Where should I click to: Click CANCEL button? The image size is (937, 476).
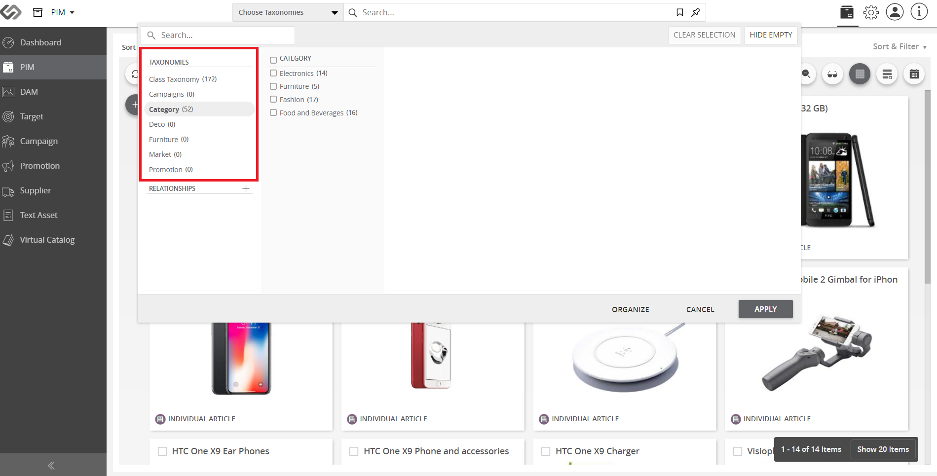700,309
